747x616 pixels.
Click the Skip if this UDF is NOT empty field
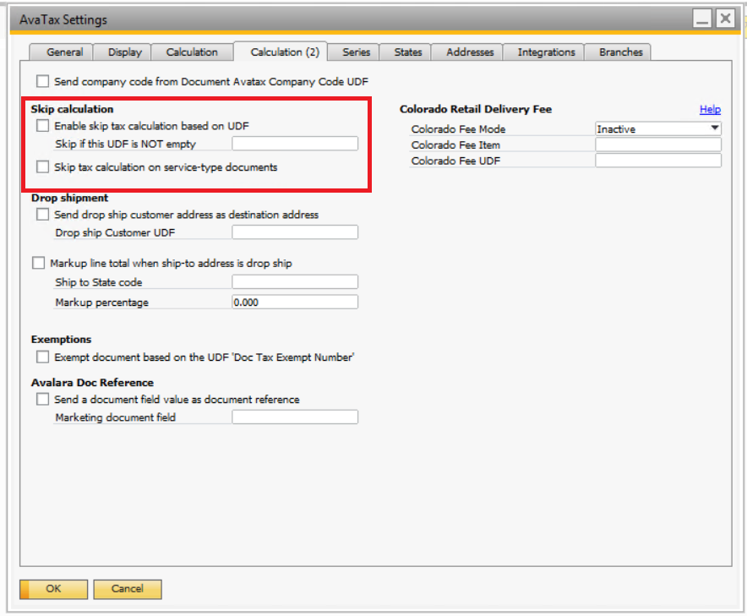(295, 144)
